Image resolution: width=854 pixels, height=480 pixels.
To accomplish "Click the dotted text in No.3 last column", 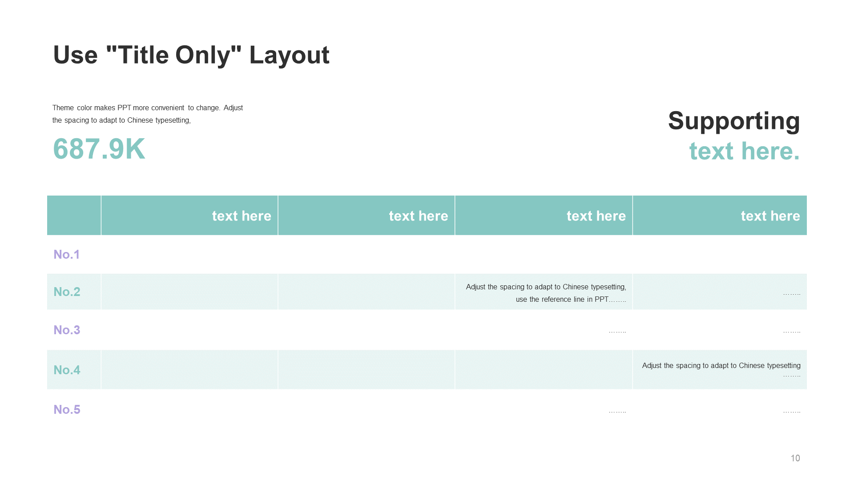I will click(x=792, y=332).
